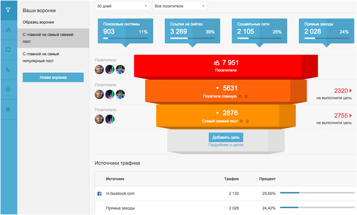Viewport: 357px width, 215px height.
Task: Click trash icon next to Посетили главную
Action: (246, 97)
